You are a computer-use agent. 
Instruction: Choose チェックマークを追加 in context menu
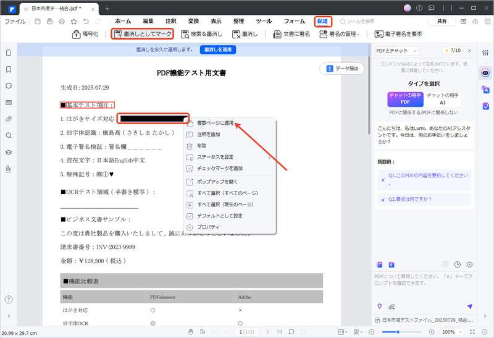(x=230, y=168)
